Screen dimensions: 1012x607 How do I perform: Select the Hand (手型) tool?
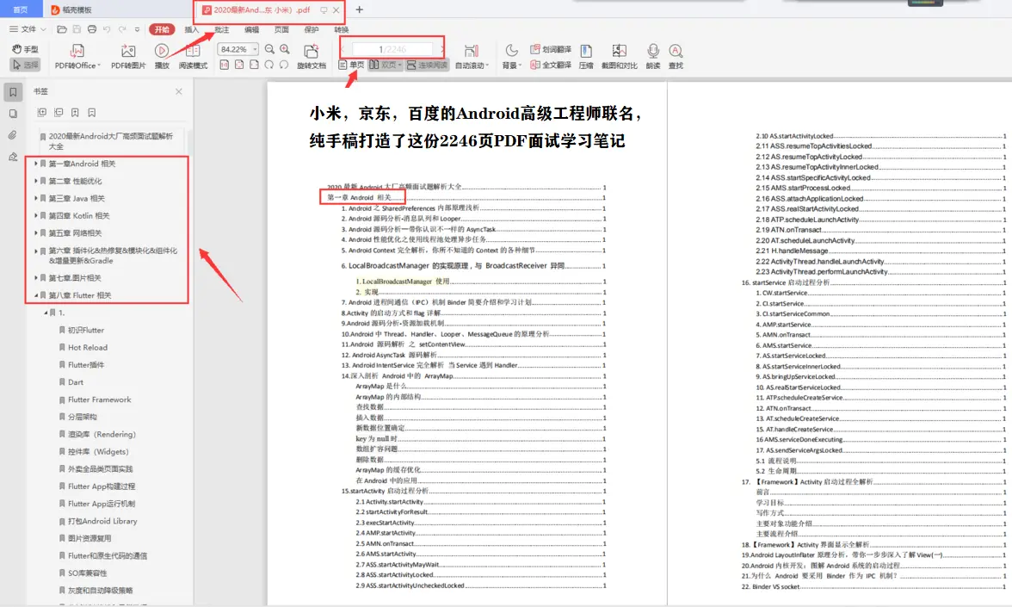click(25, 49)
